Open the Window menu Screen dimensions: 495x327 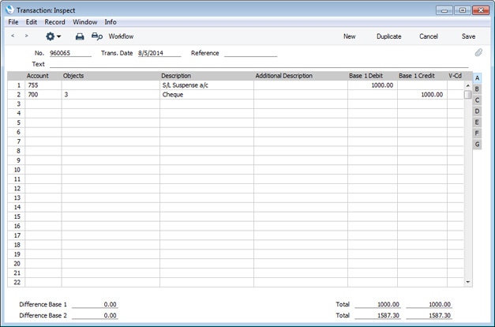84,22
